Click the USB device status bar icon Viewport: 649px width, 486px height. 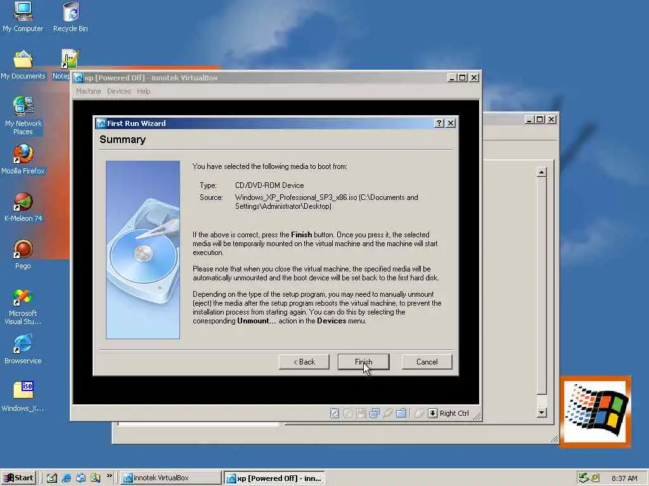click(387, 413)
